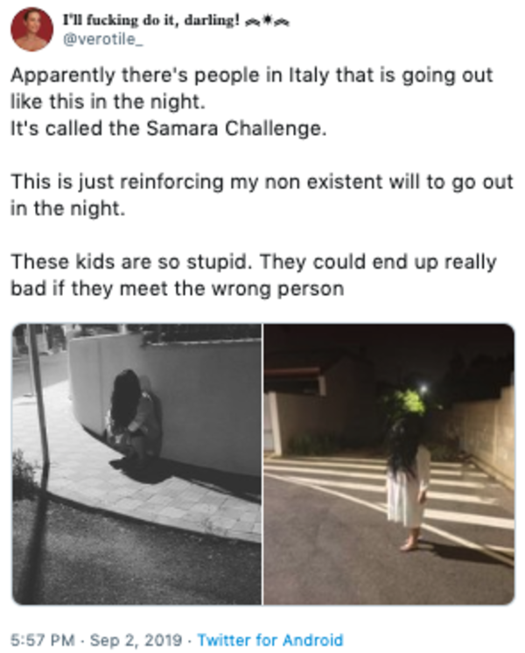Click the bright street light in the right photo

[x=423, y=390]
